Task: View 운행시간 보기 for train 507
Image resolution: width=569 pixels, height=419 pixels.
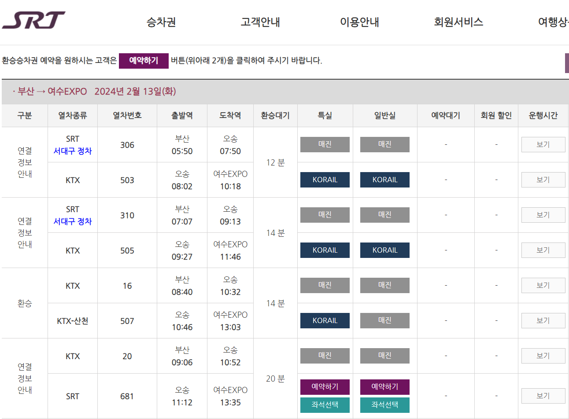Action: pos(543,320)
